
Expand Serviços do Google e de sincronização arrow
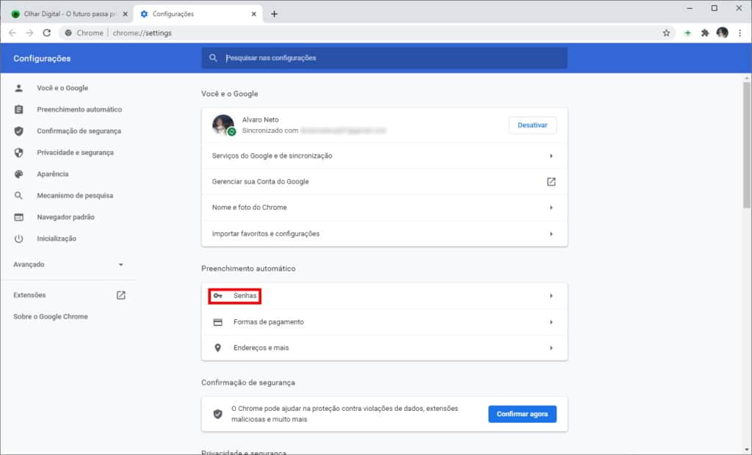(x=551, y=156)
